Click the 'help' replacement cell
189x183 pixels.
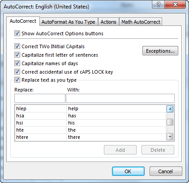(116, 108)
